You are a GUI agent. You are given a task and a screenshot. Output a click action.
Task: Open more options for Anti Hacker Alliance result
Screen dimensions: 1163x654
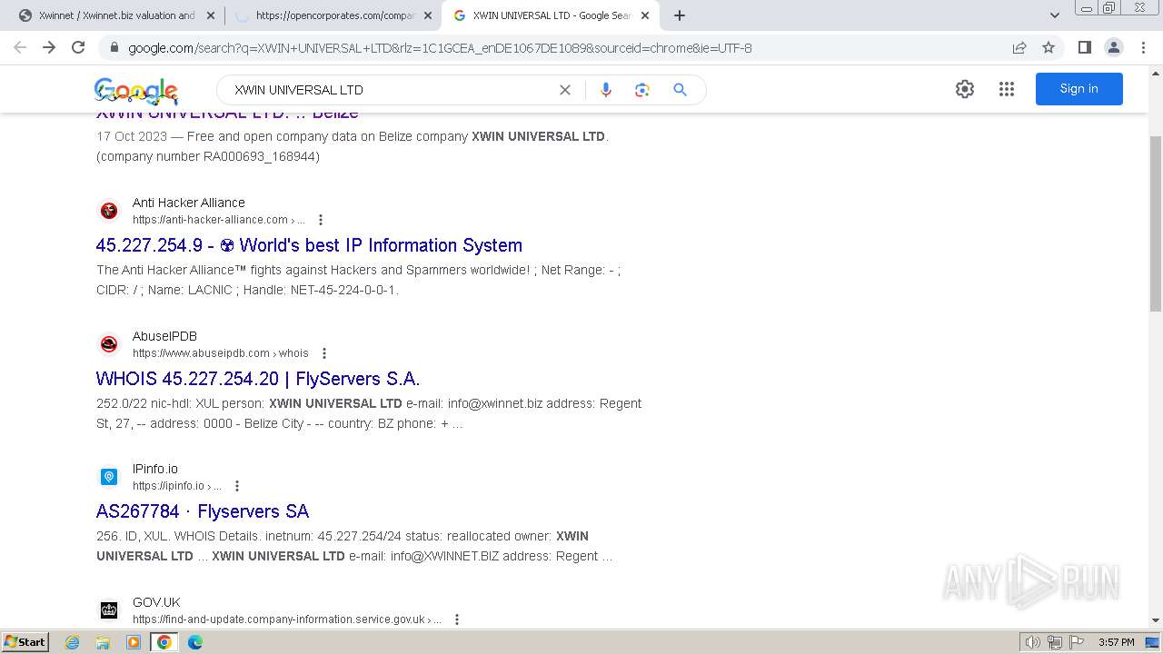pos(321,220)
